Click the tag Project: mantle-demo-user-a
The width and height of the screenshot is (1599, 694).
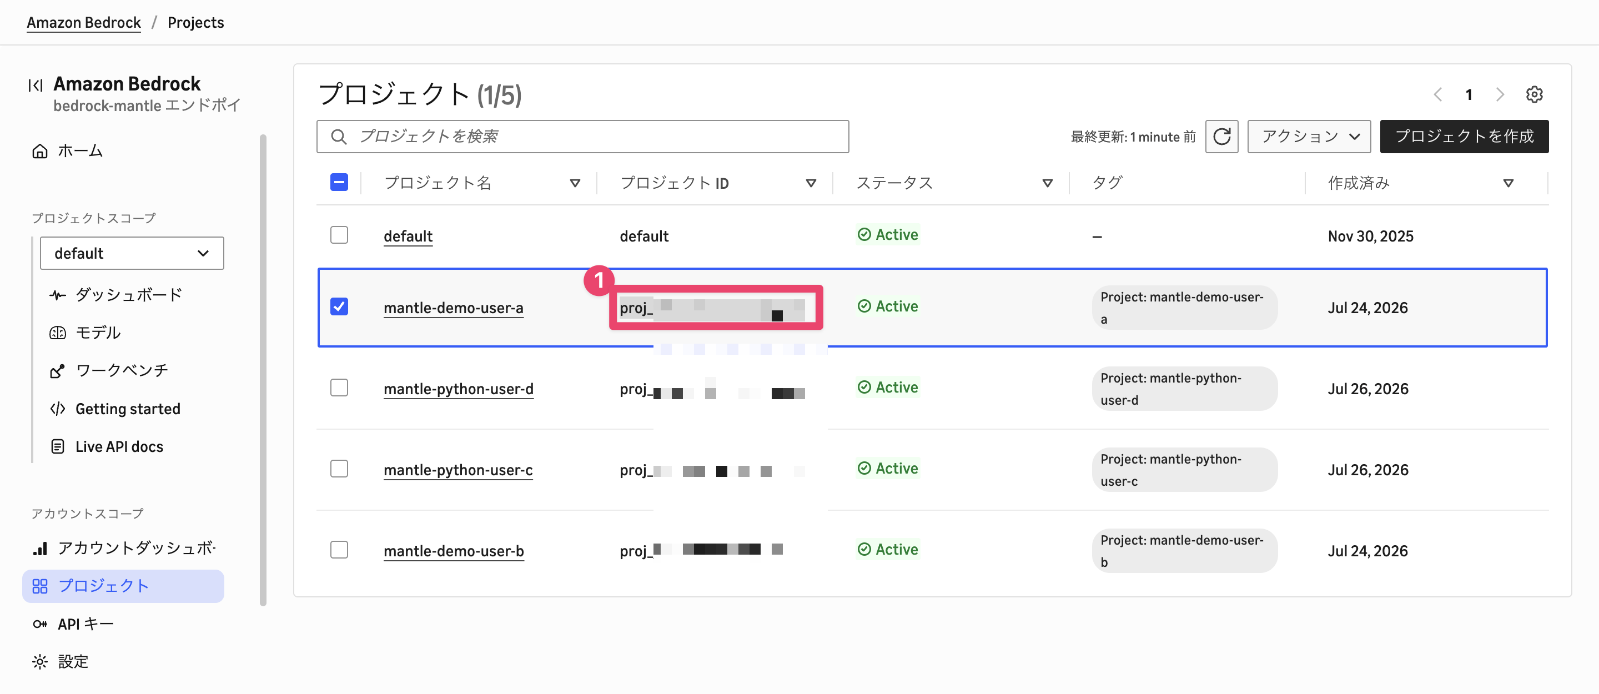point(1184,308)
